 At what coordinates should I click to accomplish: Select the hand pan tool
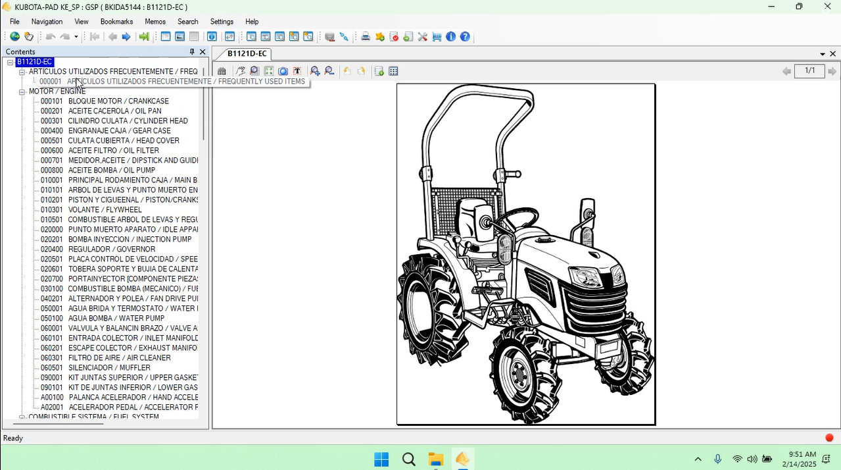(x=241, y=71)
